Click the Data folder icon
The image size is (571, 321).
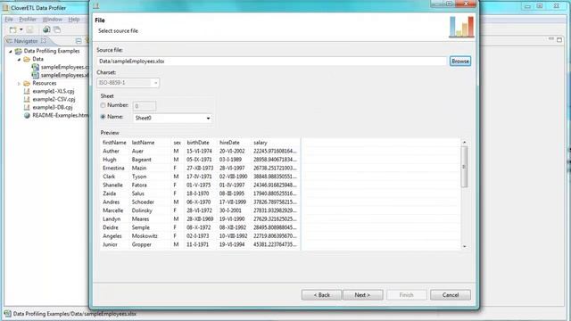click(27, 59)
